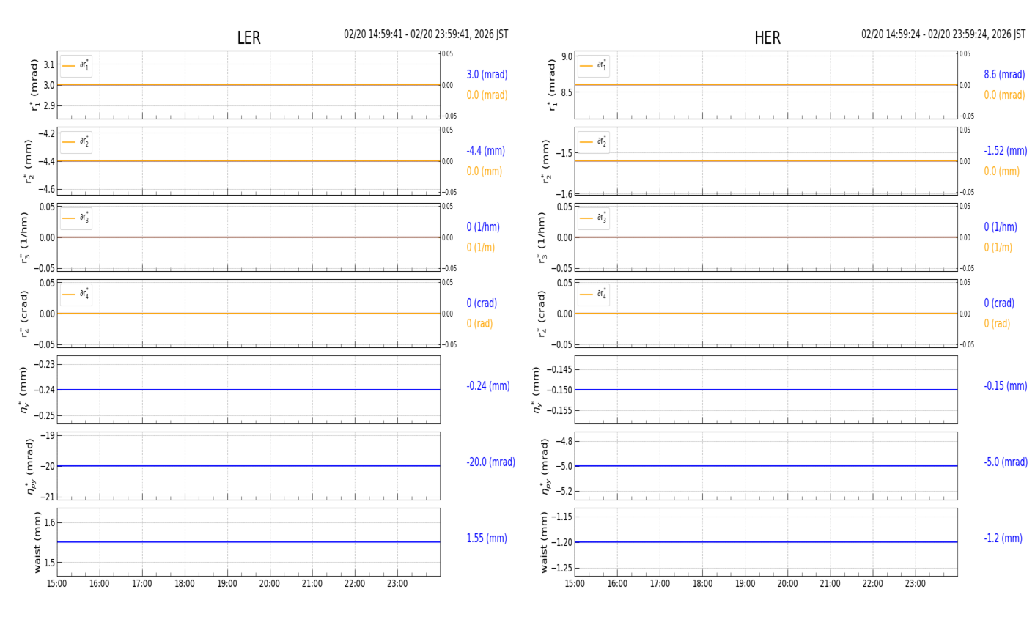
Task: Click the 15:00 tick on LER time axis
Action: (x=57, y=584)
